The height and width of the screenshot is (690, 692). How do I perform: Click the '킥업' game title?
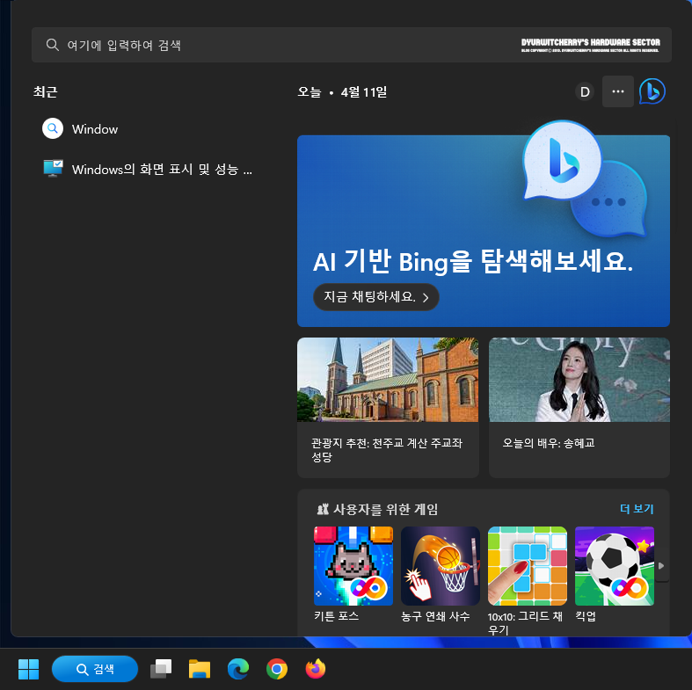[x=586, y=616]
